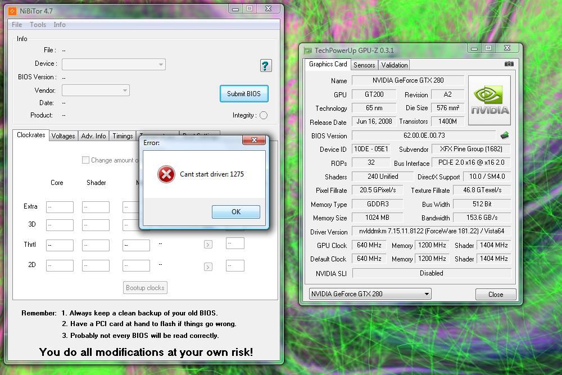Viewport: 562px width, 375px height.
Task: Click the green BIOS save chip icon
Action: pos(505,135)
